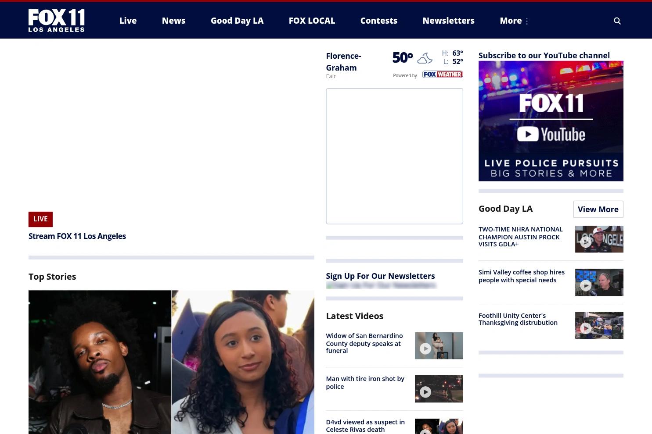The image size is (652, 434).
Task: Click Subscribe to our YouTube channel heading
Action: point(544,55)
